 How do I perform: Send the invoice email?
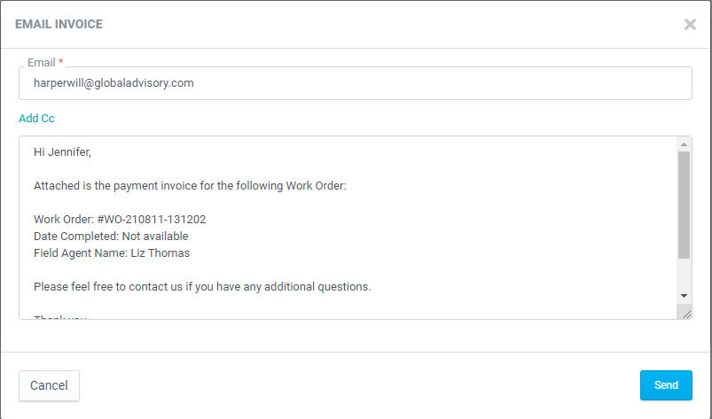(x=666, y=385)
